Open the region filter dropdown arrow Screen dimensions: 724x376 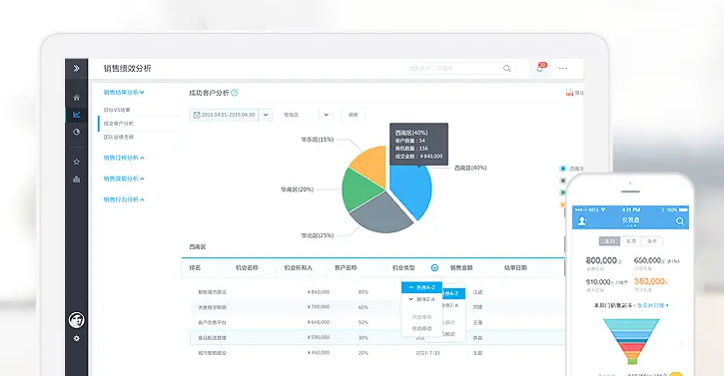(x=326, y=115)
